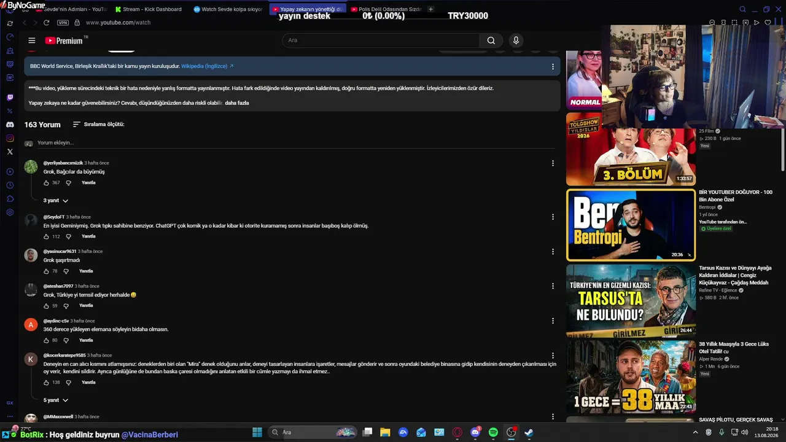Screen dimensions: 786x442
Task: Open options menu for @SeydoFT comment
Action: [x=553, y=217]
